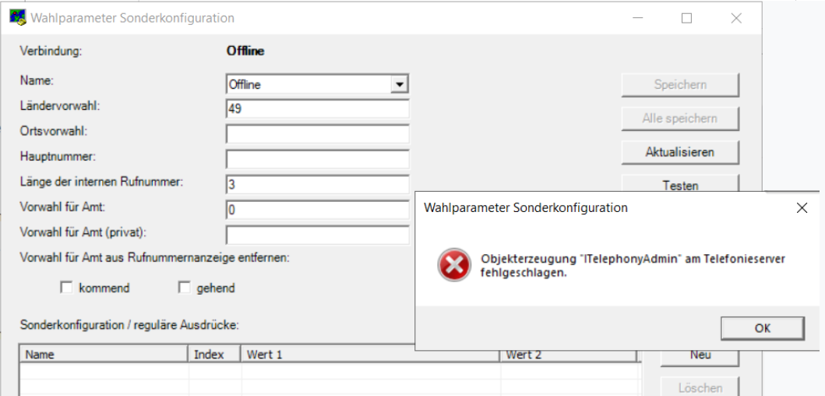Click the red error icon in the dialog
Image resolution: width=825 pixels, height=396 pixels.
pyautogui.click(x=453, y=265)
